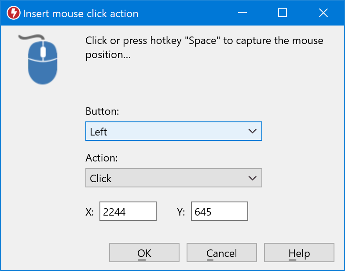Viewport: 345px width, 271px height.
Task: Click the chevron arrow on the Action combo box
Action: pos(252,178)
